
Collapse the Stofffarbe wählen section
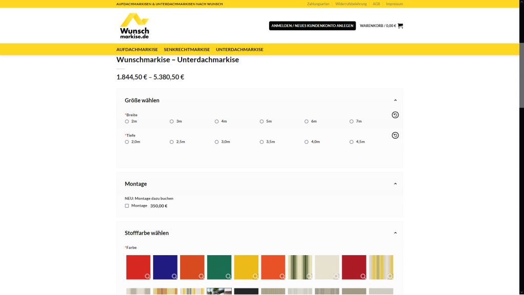point(396,233)
